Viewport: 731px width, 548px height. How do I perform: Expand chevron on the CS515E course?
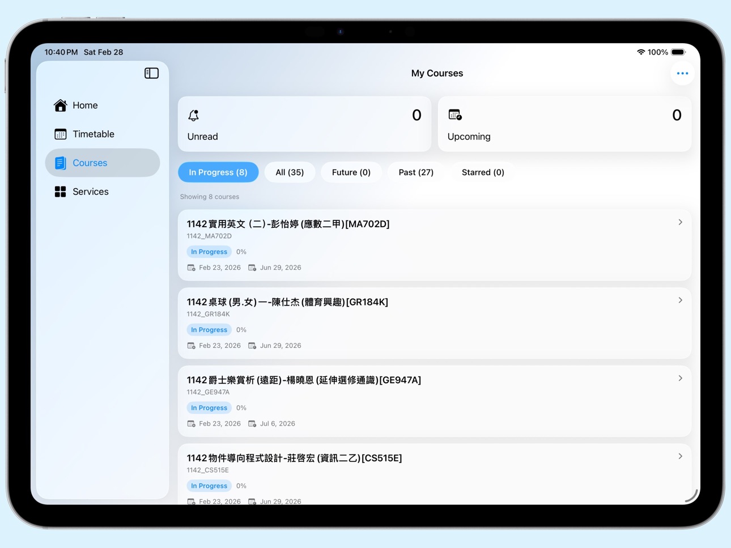coord(680,456)
